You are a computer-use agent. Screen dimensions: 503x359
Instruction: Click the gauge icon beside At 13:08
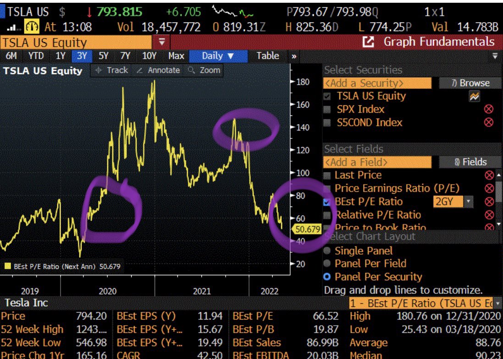[32, 27]
